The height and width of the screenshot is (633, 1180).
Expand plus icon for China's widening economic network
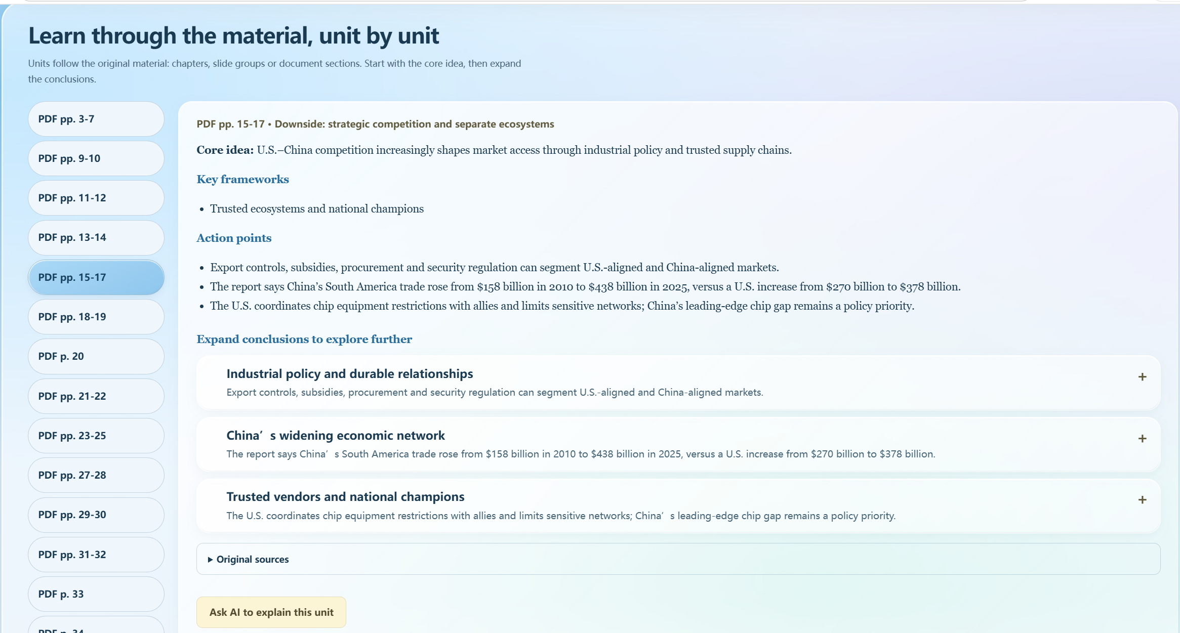[x=1142, y=439]
